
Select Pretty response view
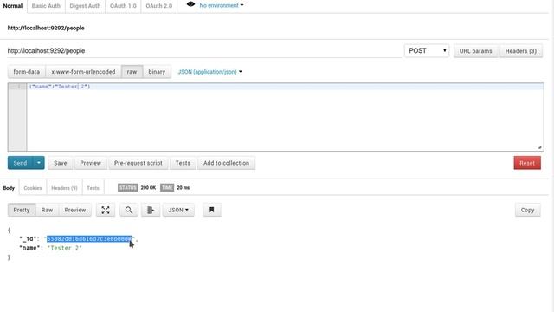[22, 210]
